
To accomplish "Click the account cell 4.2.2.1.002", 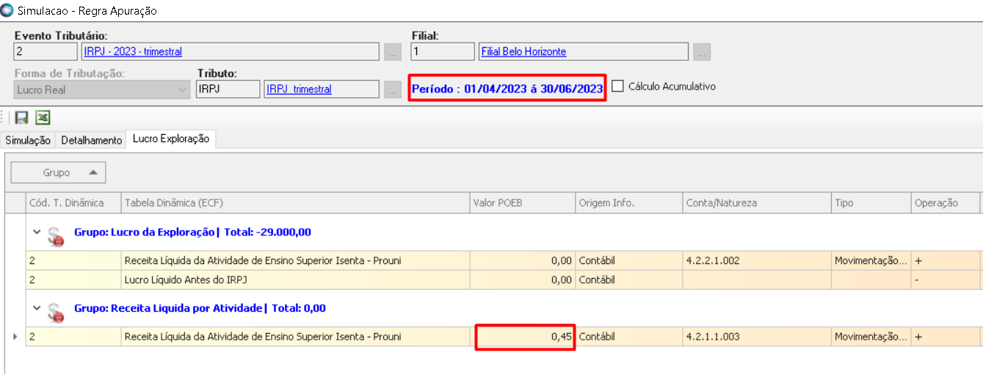I will pos(757,260).
